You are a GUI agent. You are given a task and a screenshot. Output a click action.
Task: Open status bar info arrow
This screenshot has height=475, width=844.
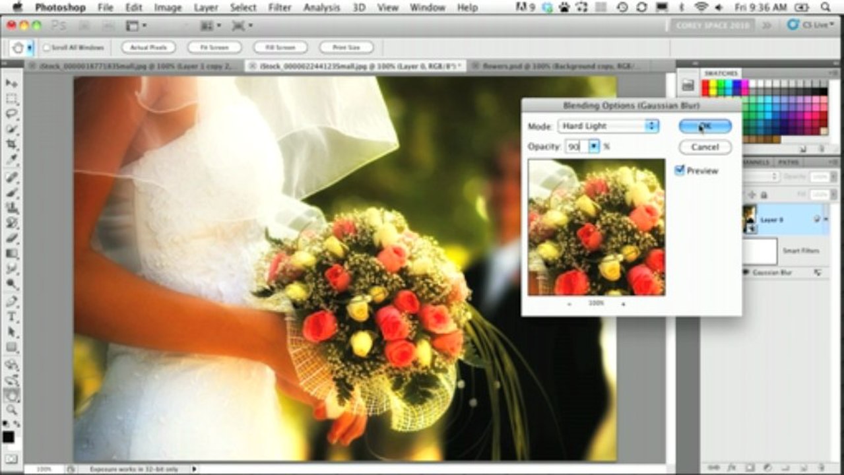point(194,469)
